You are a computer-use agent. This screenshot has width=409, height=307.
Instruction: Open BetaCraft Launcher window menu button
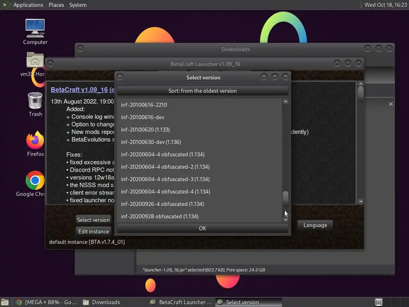50,63
